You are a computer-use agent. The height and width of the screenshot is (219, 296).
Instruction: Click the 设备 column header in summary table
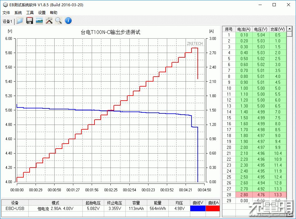click(15, 203)
